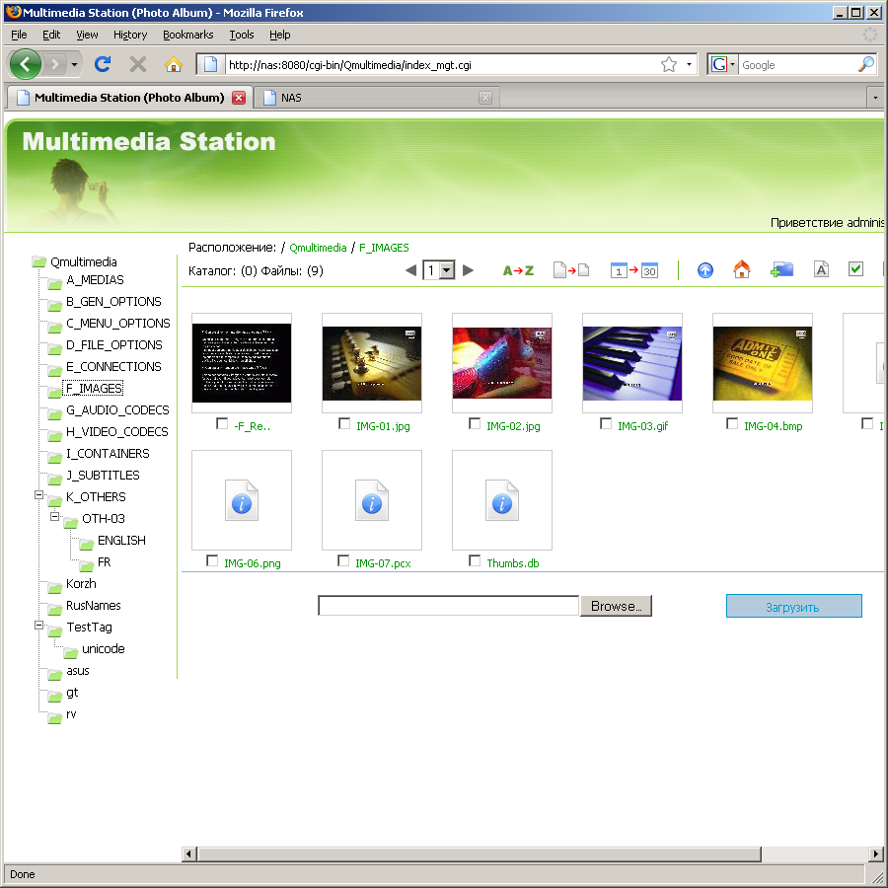Image resolution: width=888 pixels, height=888 pixels.
Task: Click the A_MEDIAS folder icon
Action: [x=55, y=283]
